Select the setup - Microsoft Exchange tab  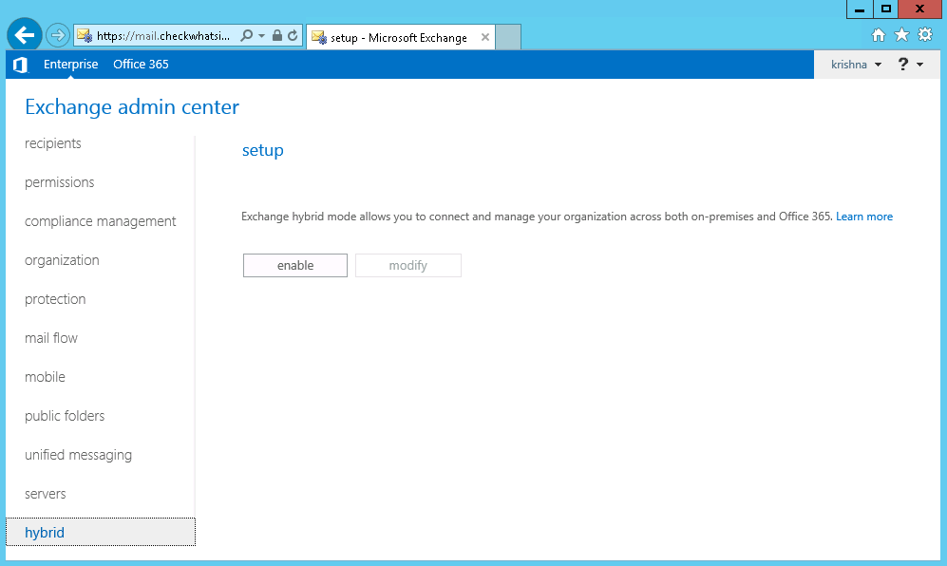pyautogui.click(x=399, y=37)
